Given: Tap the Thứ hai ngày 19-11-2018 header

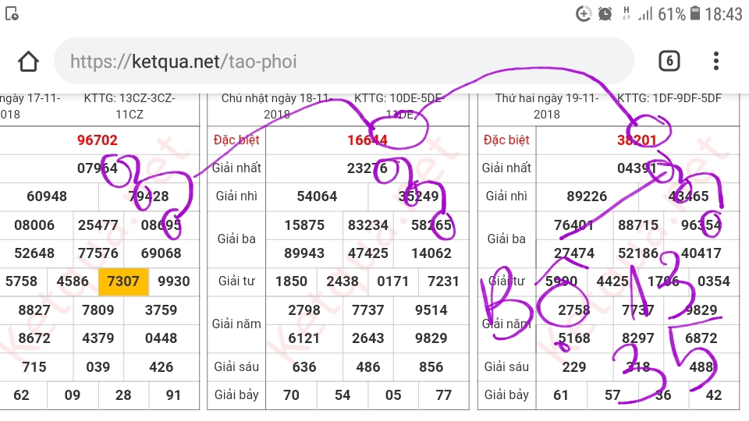Looking at the screenshot, I should coord(547,106).
